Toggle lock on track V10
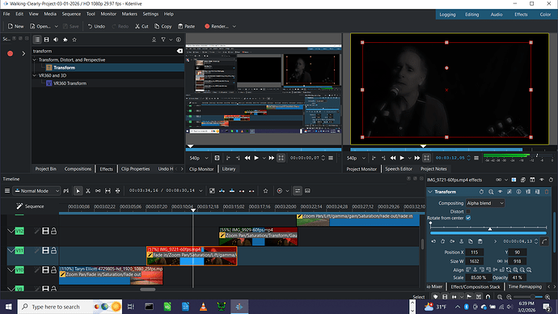558x314 pixels. [53, 270]
